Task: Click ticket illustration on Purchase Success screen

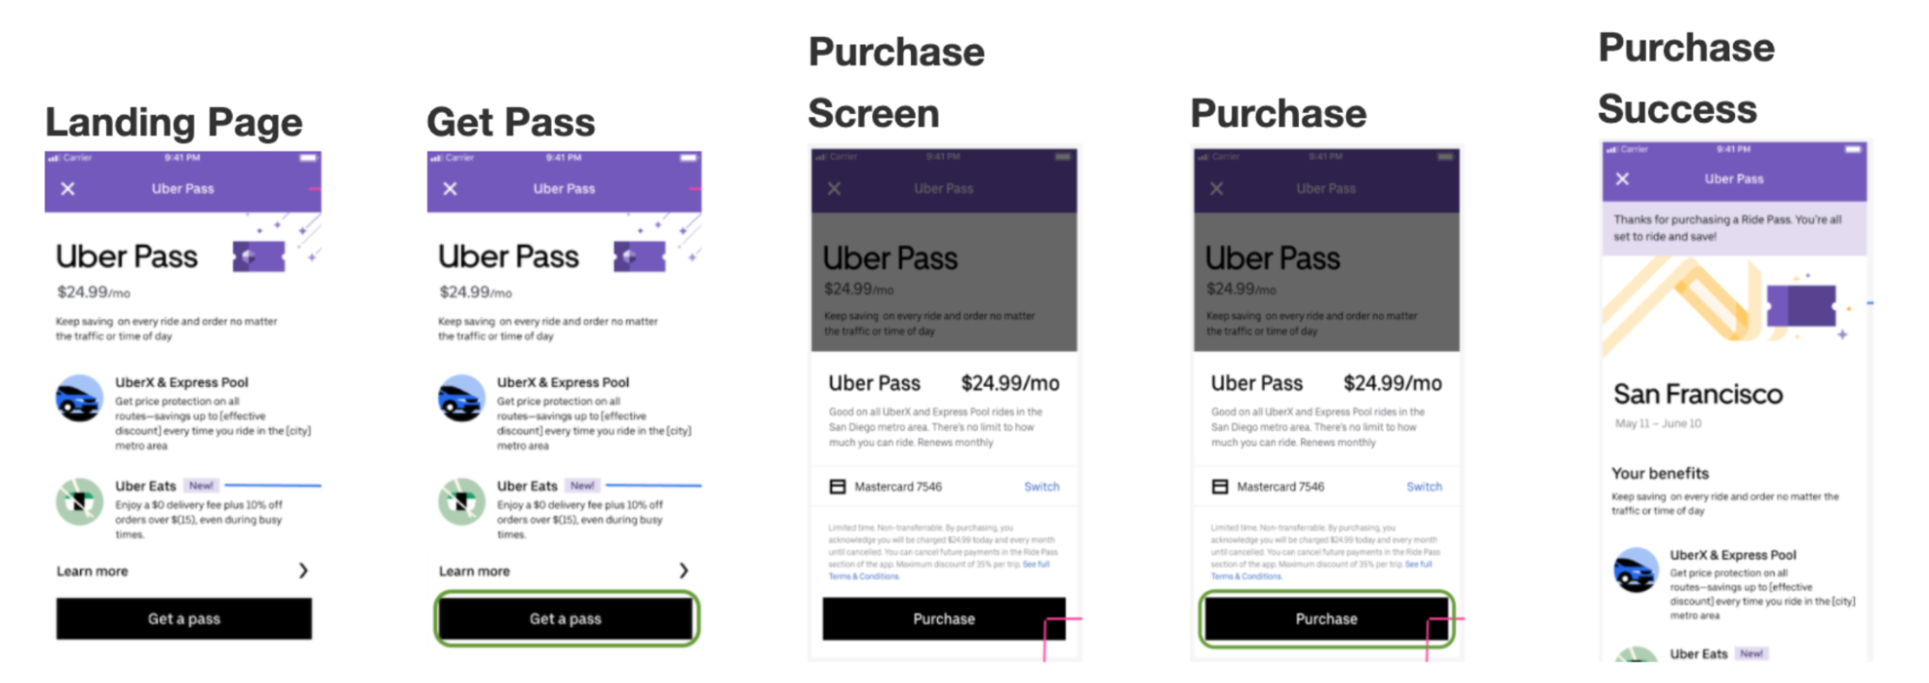Action: (x=1801, y=306)
